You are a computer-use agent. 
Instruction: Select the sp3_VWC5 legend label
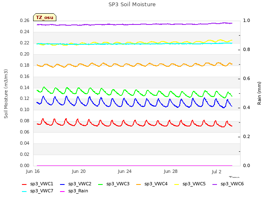coord(194,184)
